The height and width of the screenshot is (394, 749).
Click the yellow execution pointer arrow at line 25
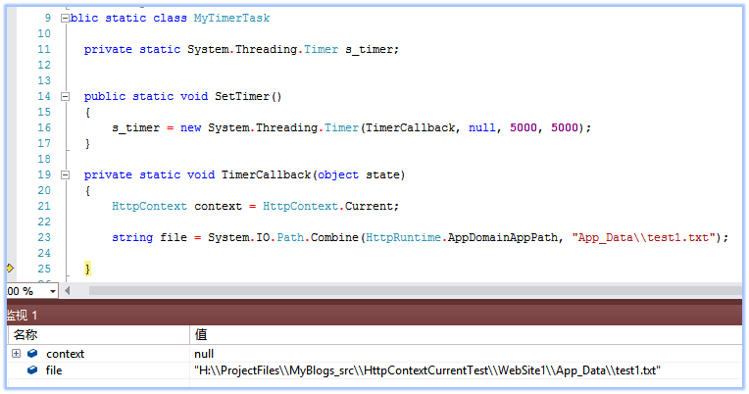[10, 268]
